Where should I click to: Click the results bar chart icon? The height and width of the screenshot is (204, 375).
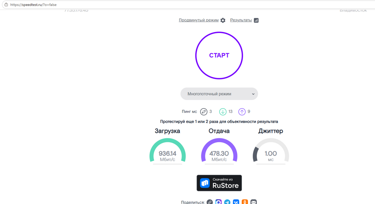point(256,20)
